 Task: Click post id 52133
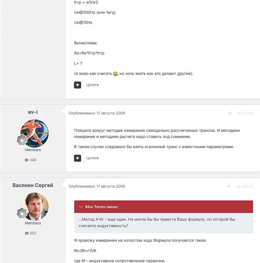click(245, 187)
